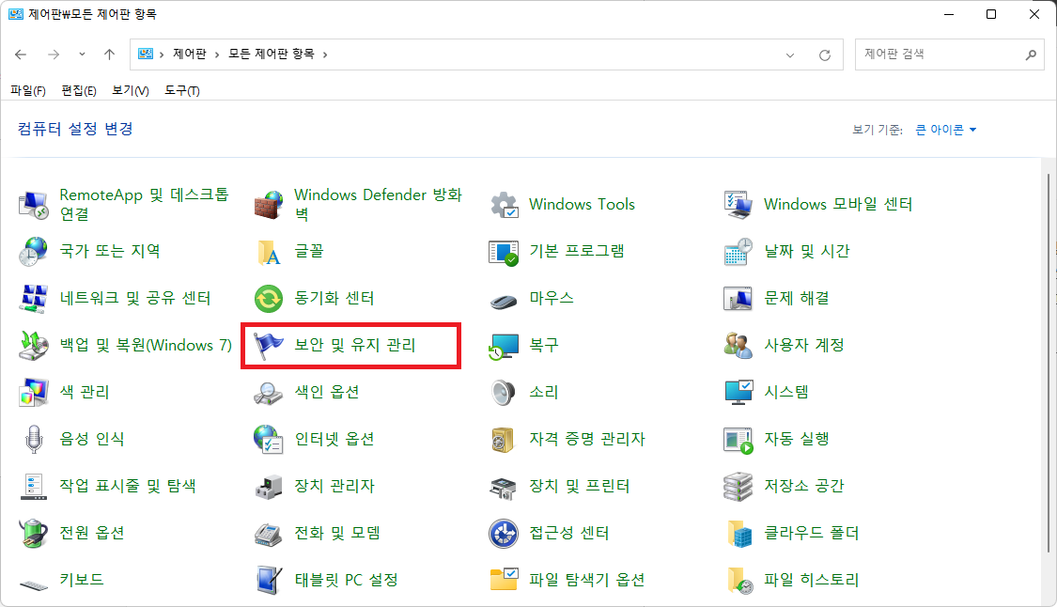Open 파일 탐색기 옵션 folder icon
1057x607 pixels.
pos(504,580)
